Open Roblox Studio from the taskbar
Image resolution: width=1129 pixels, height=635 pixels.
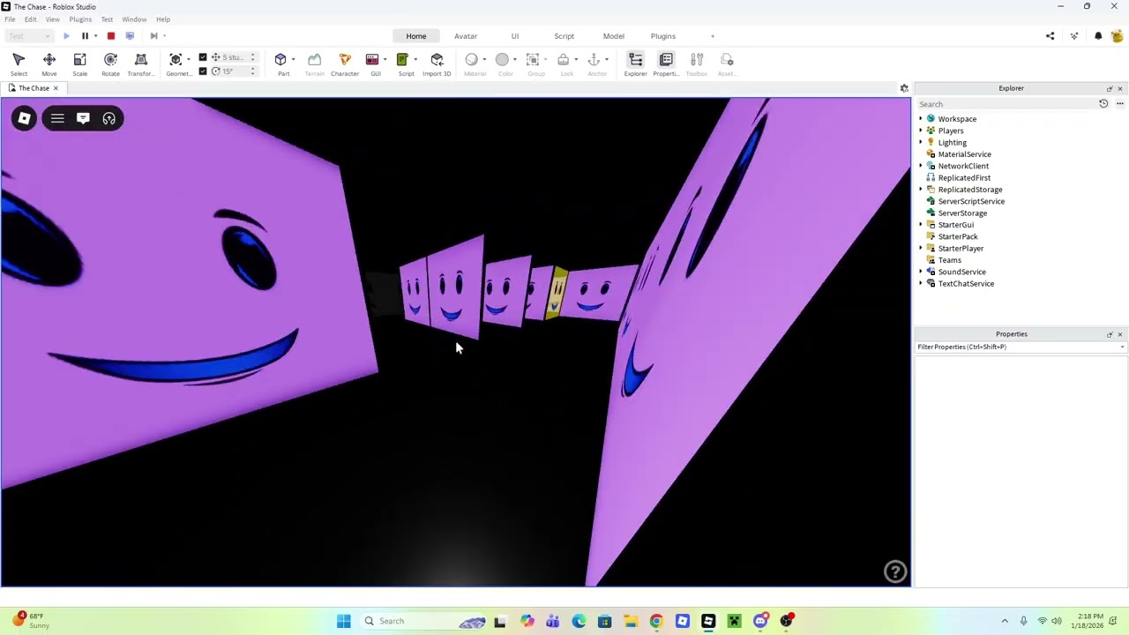(x=708, y=621)
